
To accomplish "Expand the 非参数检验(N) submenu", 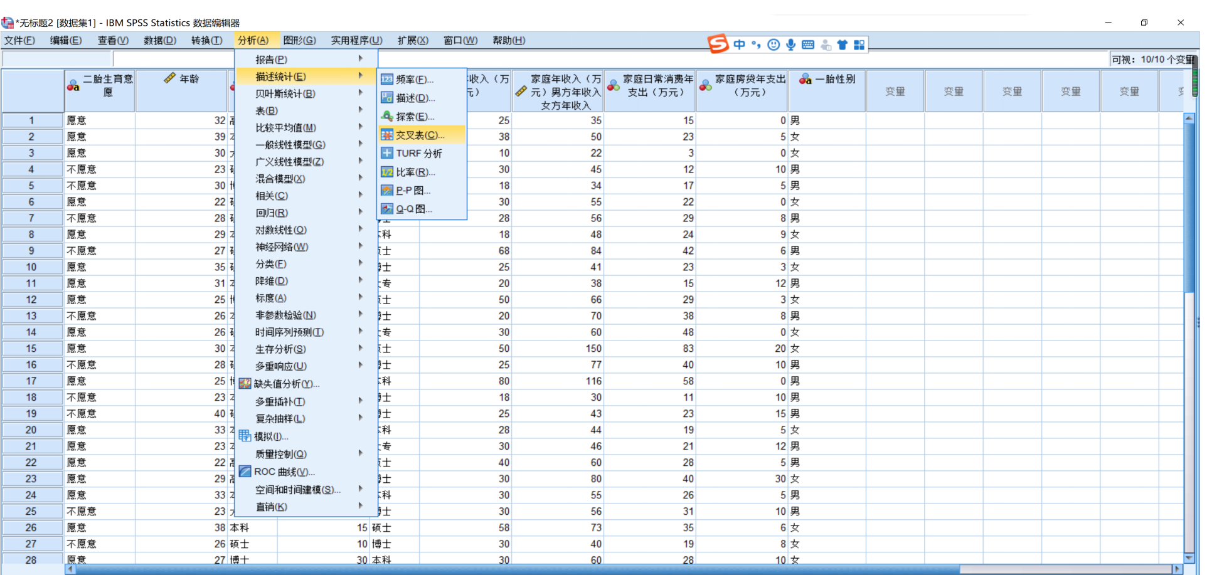I will 307,315.
